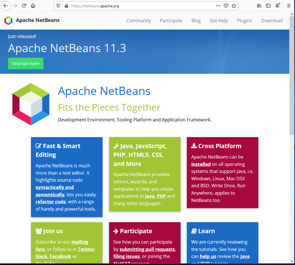Open the PHP link in languages card
Image resolution: width=295 pixels, height=265 pixels.
pyautogui.click(x=161, y=196)
